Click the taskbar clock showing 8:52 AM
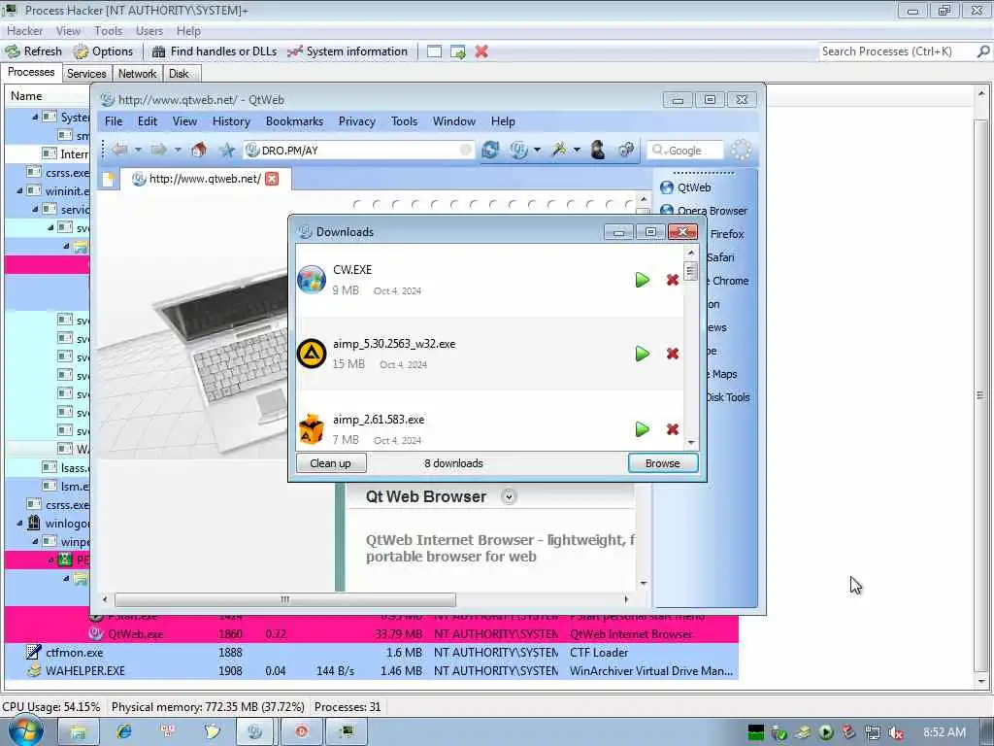Viewport: 994px width, 746px height. tap(944, 732)
